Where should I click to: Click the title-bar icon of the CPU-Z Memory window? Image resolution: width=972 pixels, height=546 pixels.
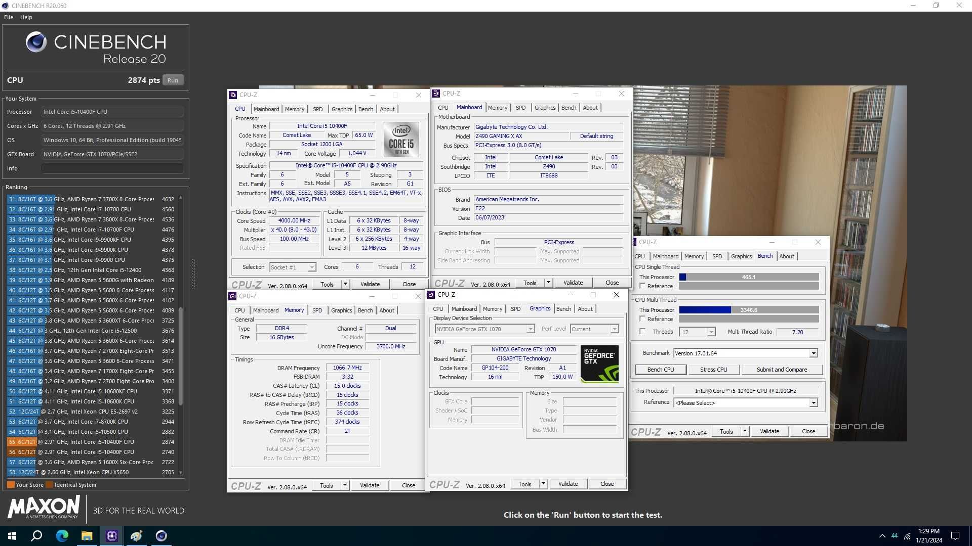[232, 296]
